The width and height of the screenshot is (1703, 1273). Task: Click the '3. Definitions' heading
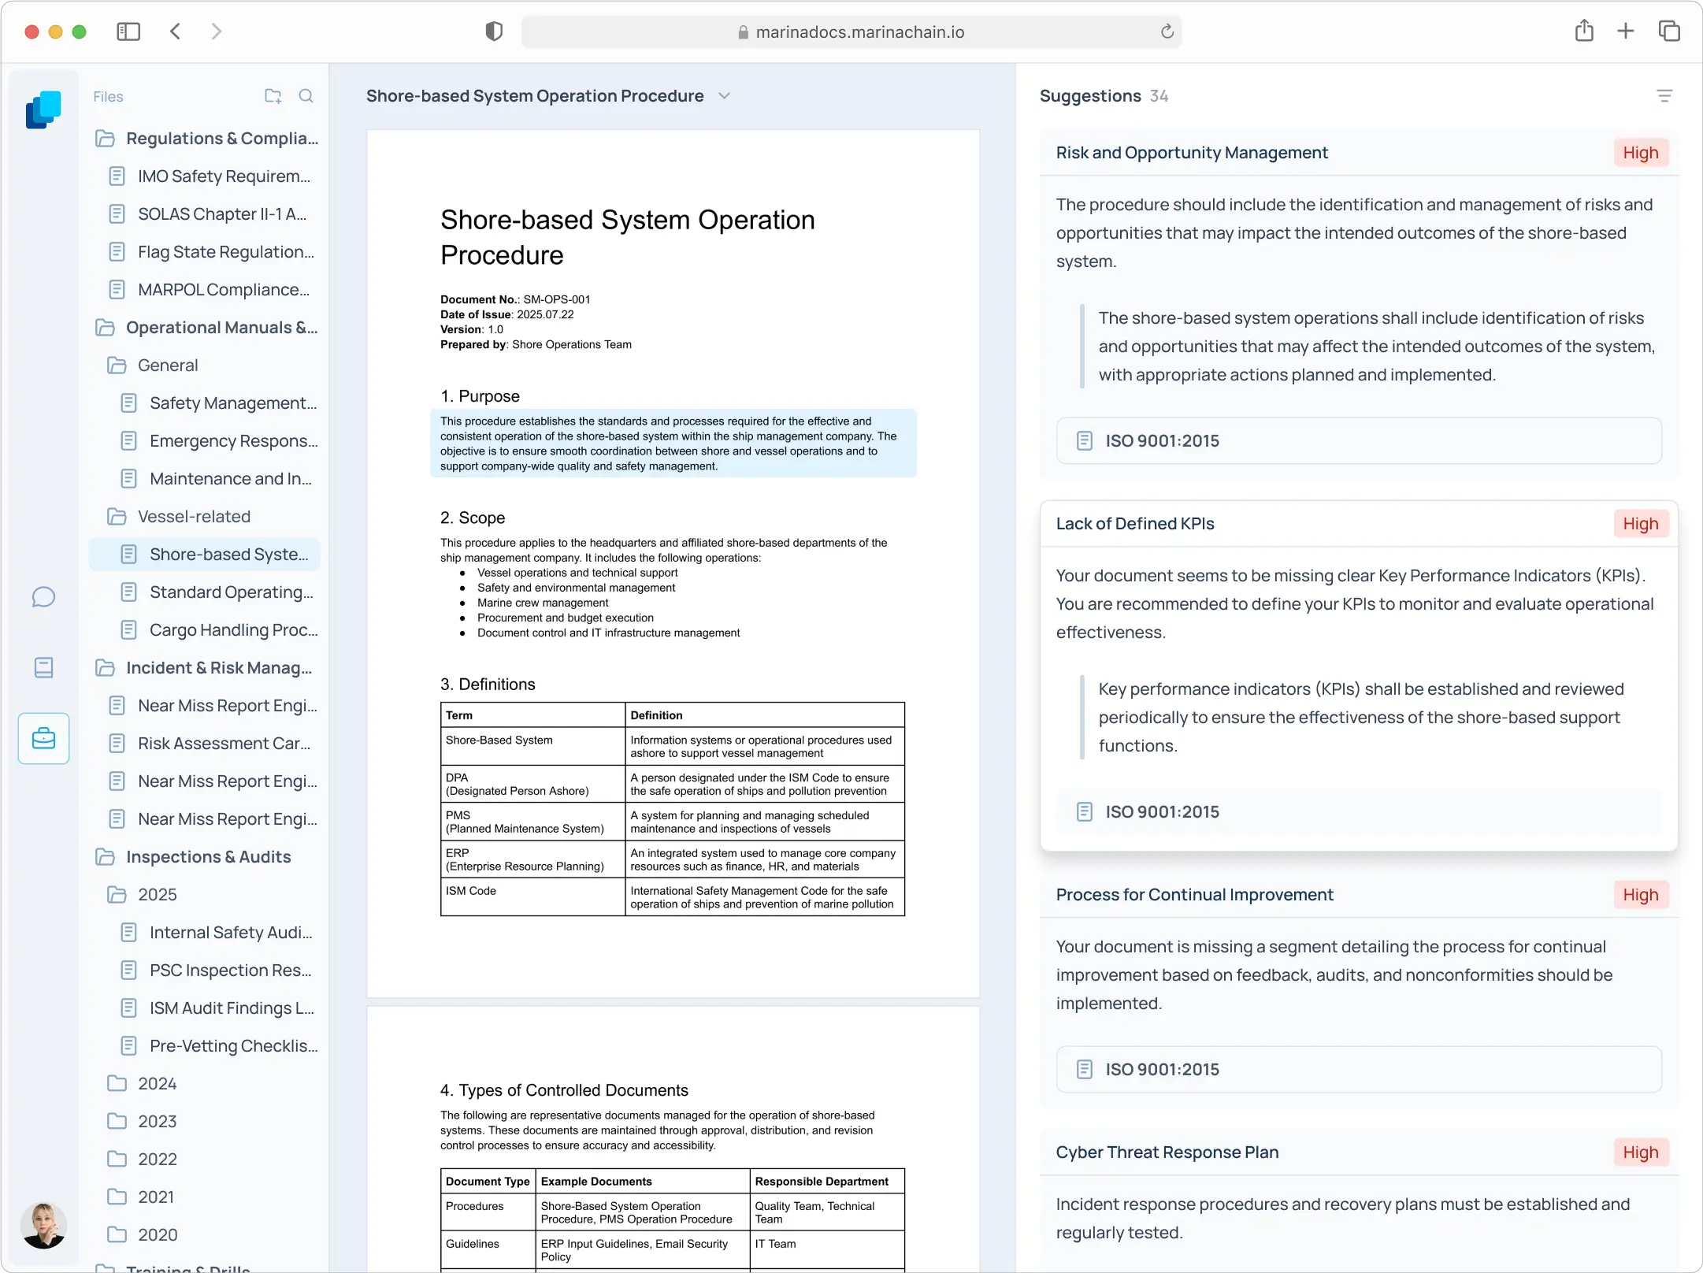tap(488, 685)
